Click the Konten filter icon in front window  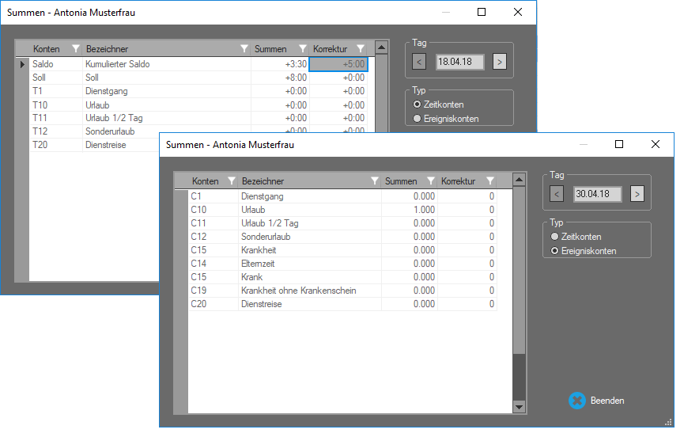click(x=232, y=181)
